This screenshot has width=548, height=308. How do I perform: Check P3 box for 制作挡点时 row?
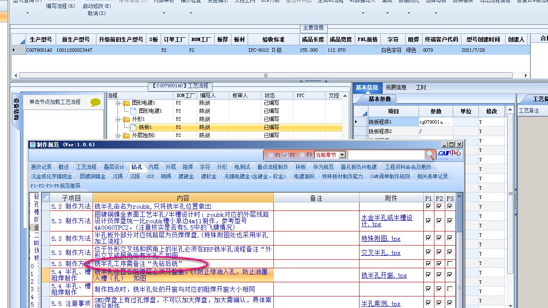click(449, 289)
